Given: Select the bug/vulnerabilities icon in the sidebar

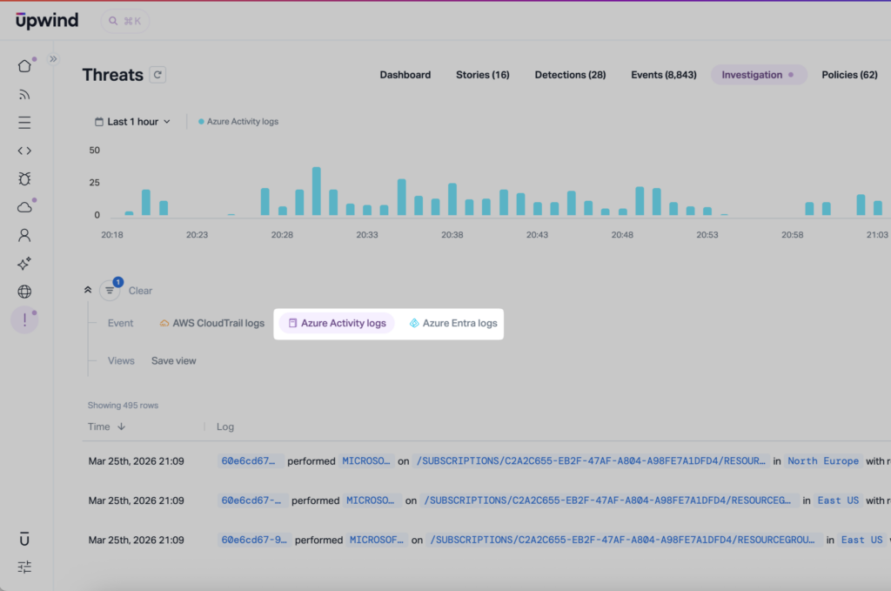Looking at the screenshot, I should click(25, 178).
